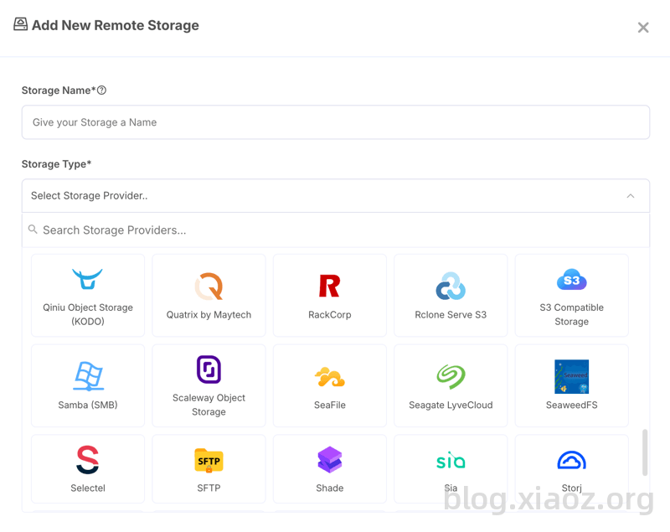Screen dimensions: 670x532
Task: Choose the Shade purple cube icon
Action: [329, 460]
